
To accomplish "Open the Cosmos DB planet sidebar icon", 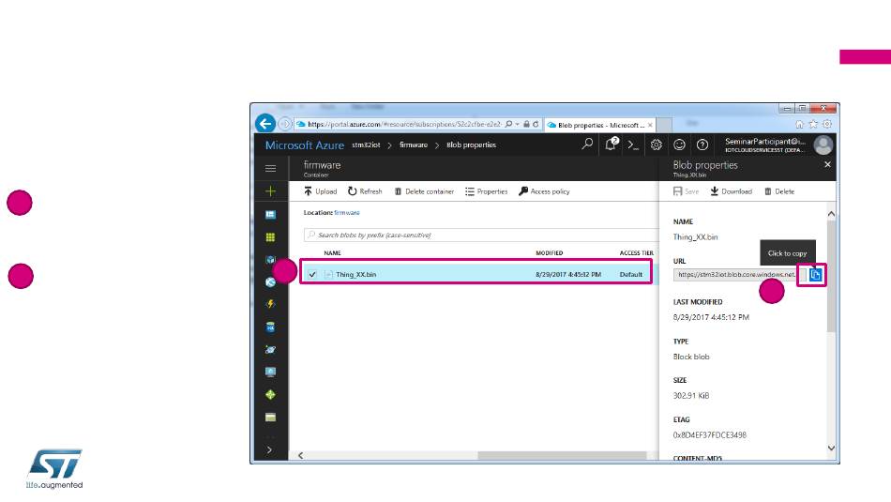I will (x=270, y=350).
